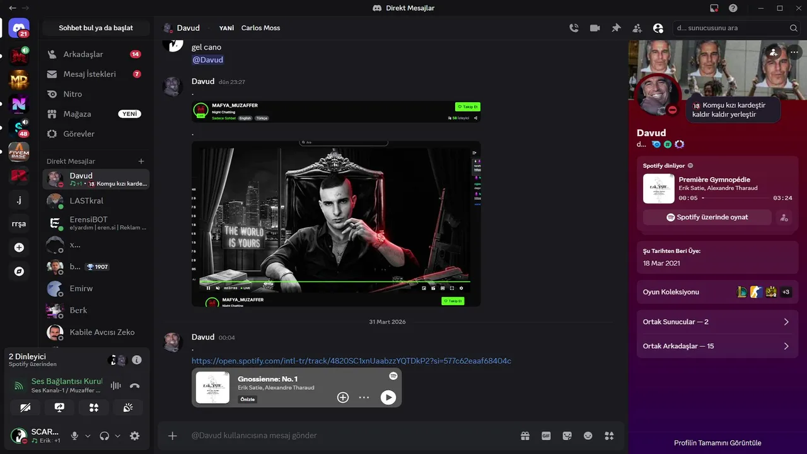807x454 pixels.
Task: Start a video call
Action: [595, 28]
